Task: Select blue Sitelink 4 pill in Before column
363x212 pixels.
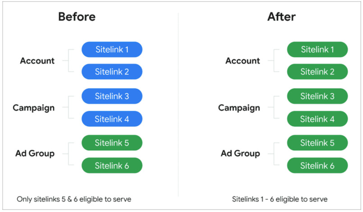Action: pyautogui.click(x=112, y=119)
